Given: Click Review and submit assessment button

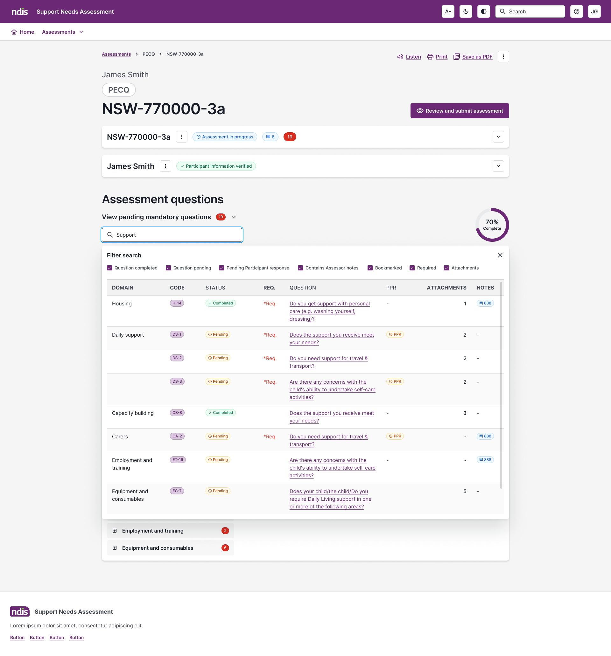Looking at the screenshot, I should click(460, 111).
